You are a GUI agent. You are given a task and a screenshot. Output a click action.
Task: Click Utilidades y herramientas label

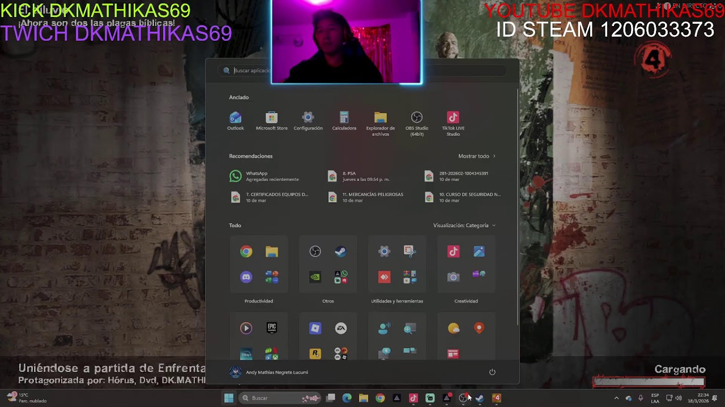[397, 301]
